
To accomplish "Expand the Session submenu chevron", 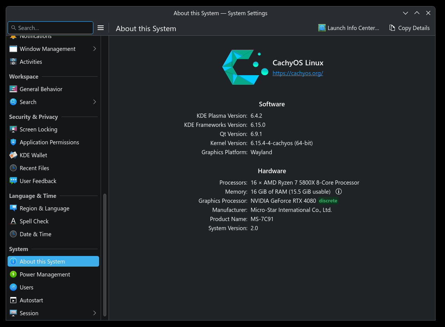I will 95,313.
